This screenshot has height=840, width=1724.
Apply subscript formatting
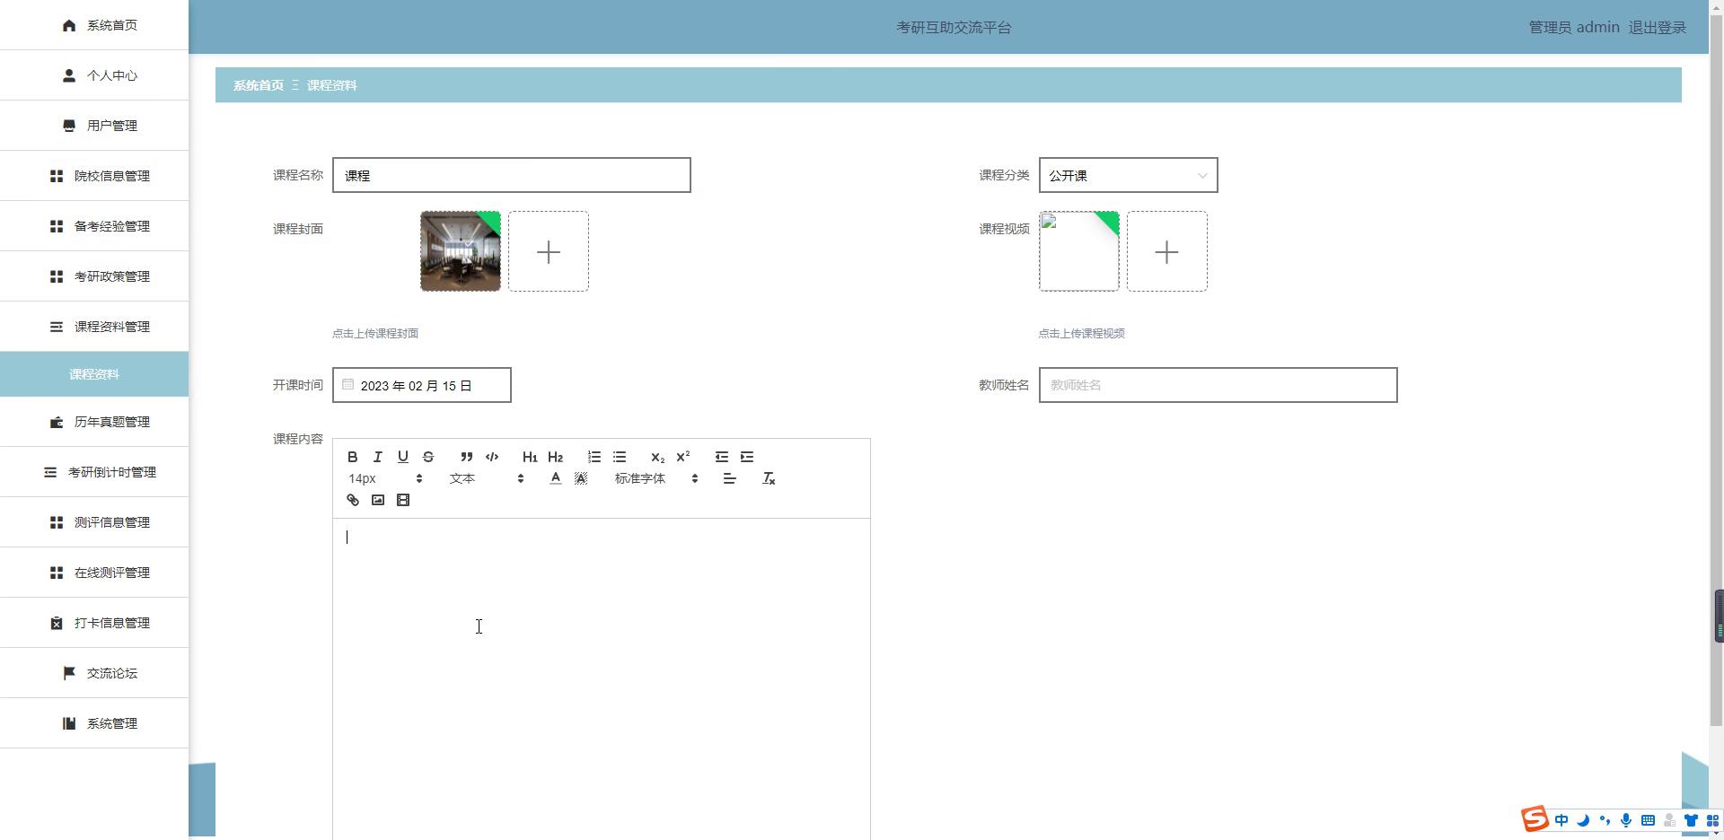[x=657, y=457]
